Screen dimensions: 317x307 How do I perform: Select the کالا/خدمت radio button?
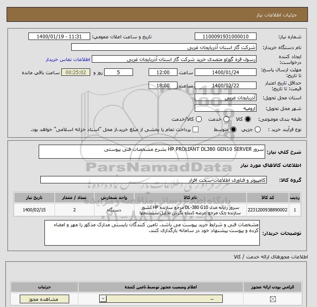(199, 119)
